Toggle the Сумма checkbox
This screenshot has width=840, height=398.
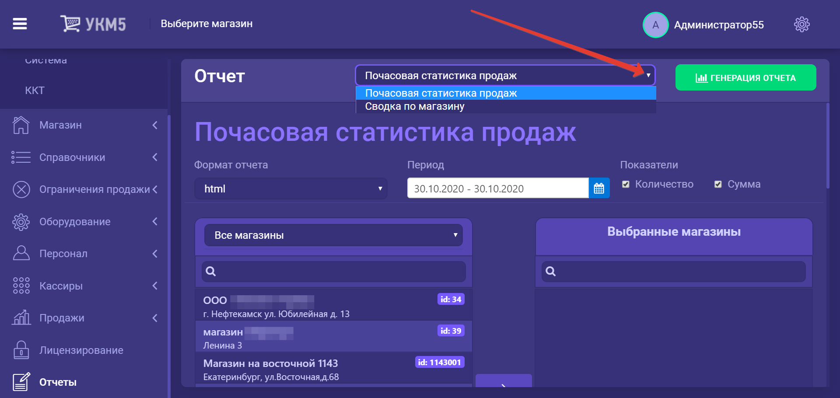[717, 184]
